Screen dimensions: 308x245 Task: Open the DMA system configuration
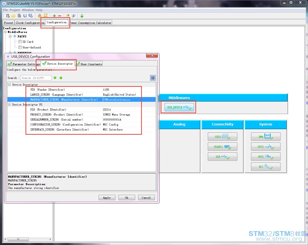coord(266,137)
